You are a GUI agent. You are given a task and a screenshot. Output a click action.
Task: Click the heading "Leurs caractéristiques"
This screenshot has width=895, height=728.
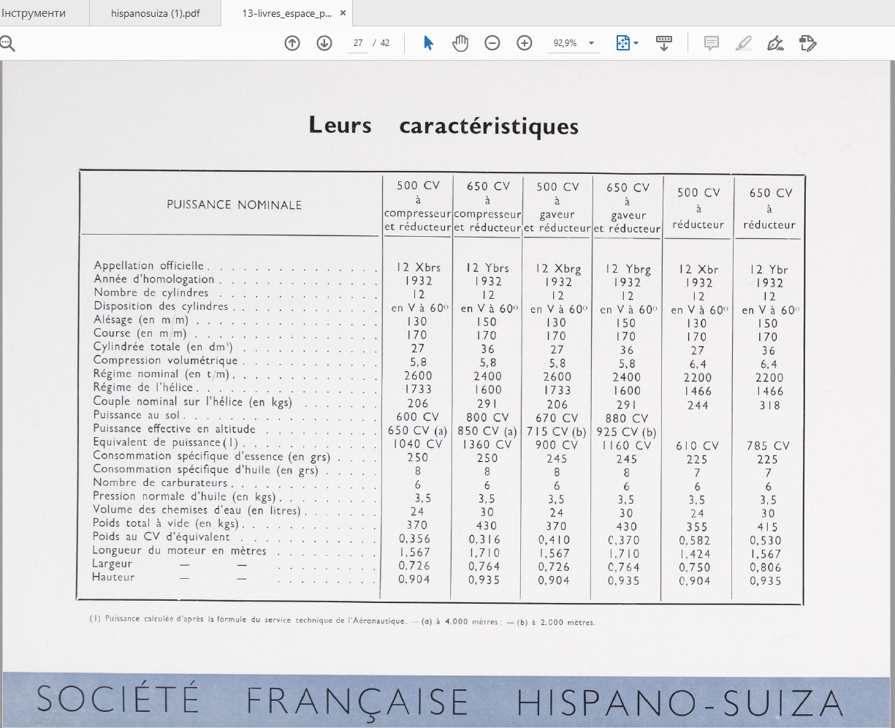click(443, 126)
